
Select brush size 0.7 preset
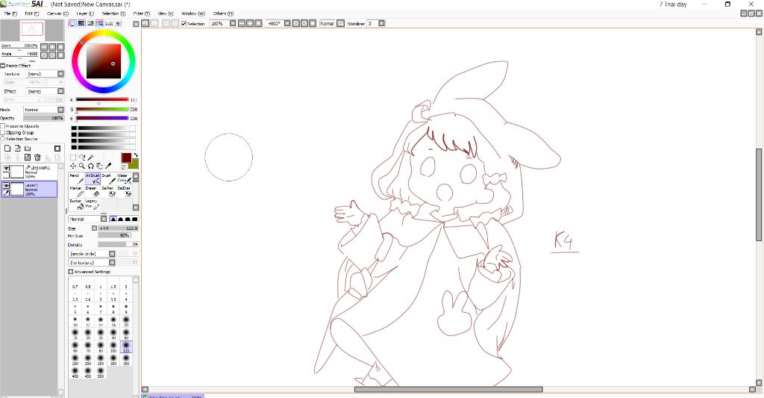click(75, 284)
